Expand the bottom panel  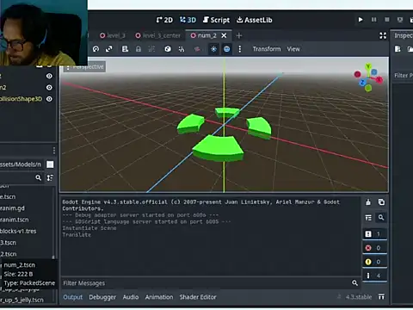[x=381, y=297]
